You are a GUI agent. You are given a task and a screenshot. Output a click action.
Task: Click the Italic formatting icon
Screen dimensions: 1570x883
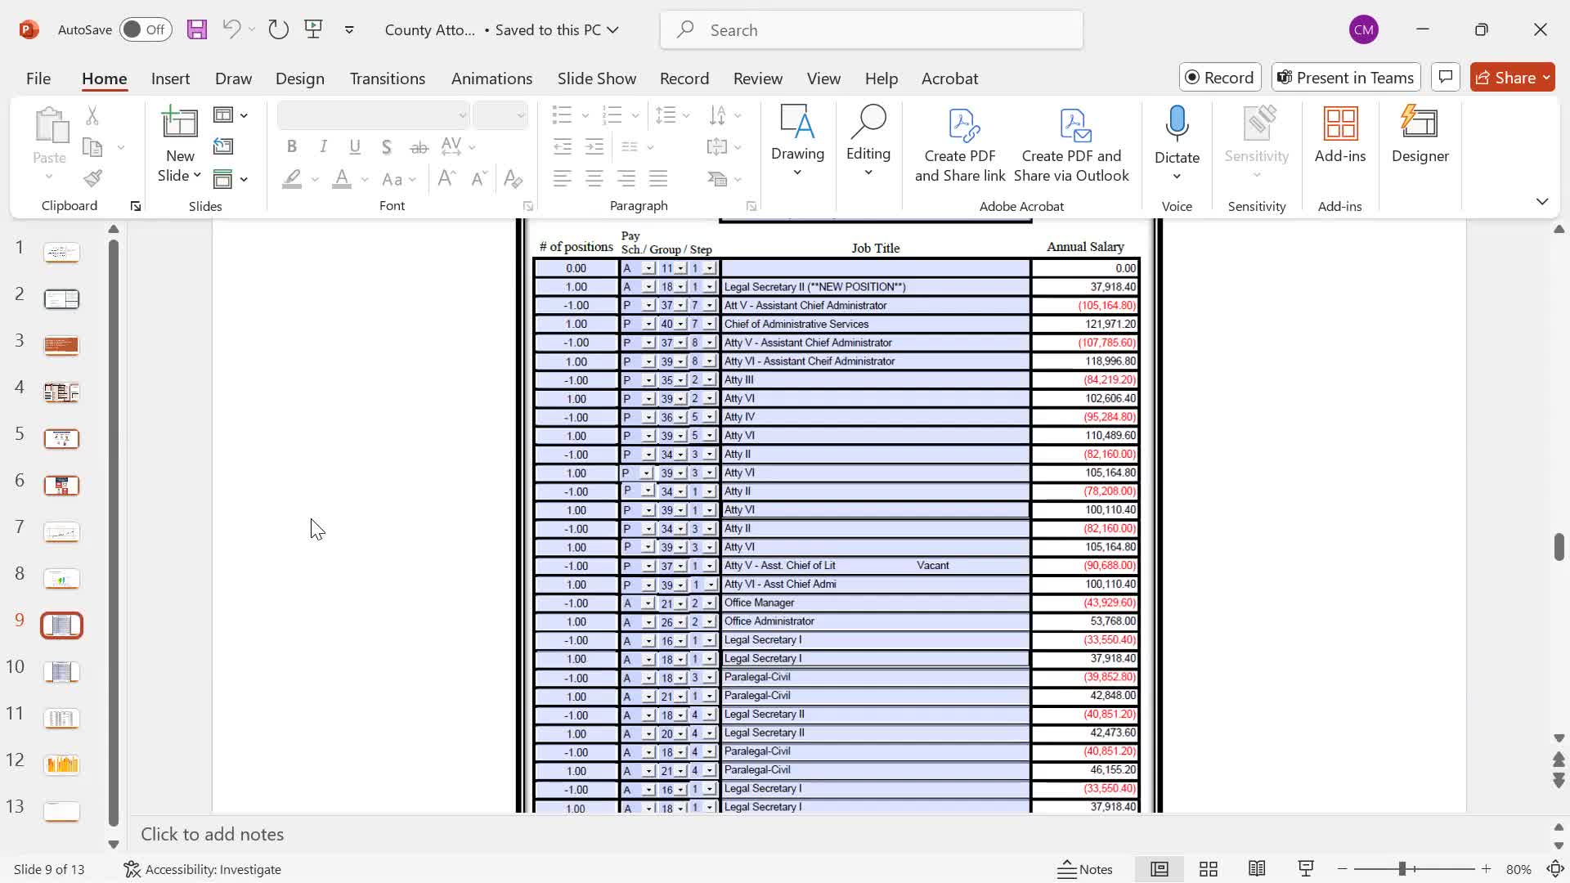[x=324, y=147]
